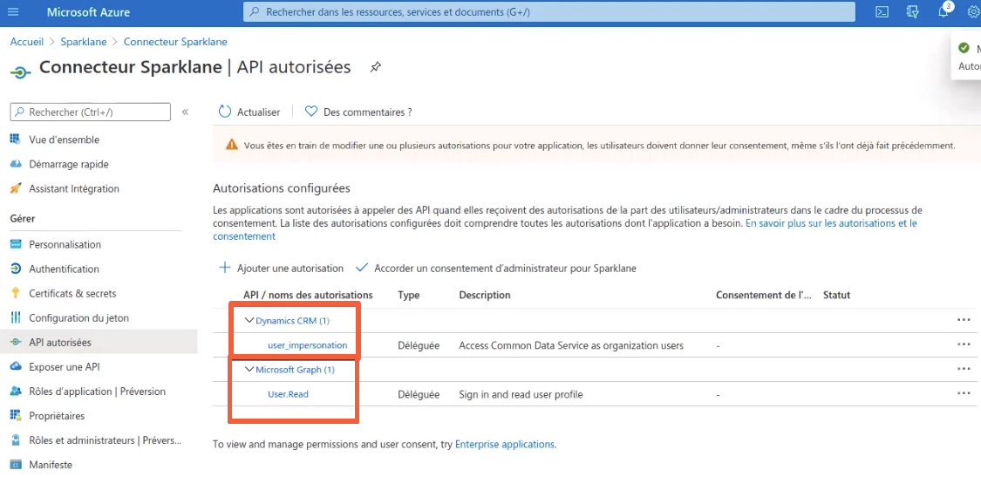Click the Actualiser button
This screenshot has height=477, width=981.
point(249,112)
